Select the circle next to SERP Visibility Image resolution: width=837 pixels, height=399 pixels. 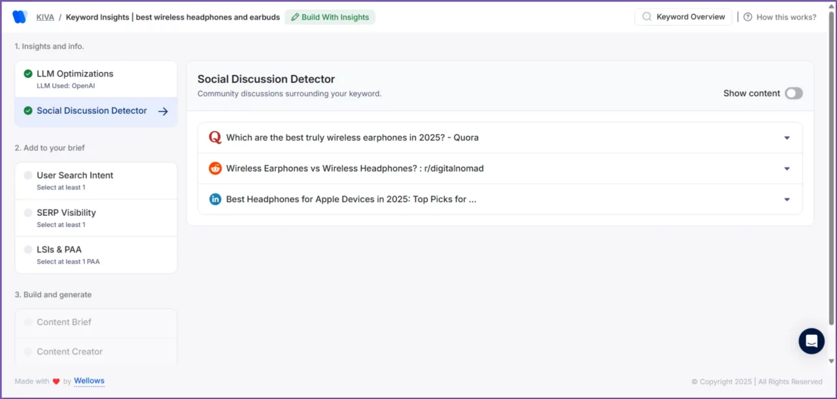(x=27, y=213)
